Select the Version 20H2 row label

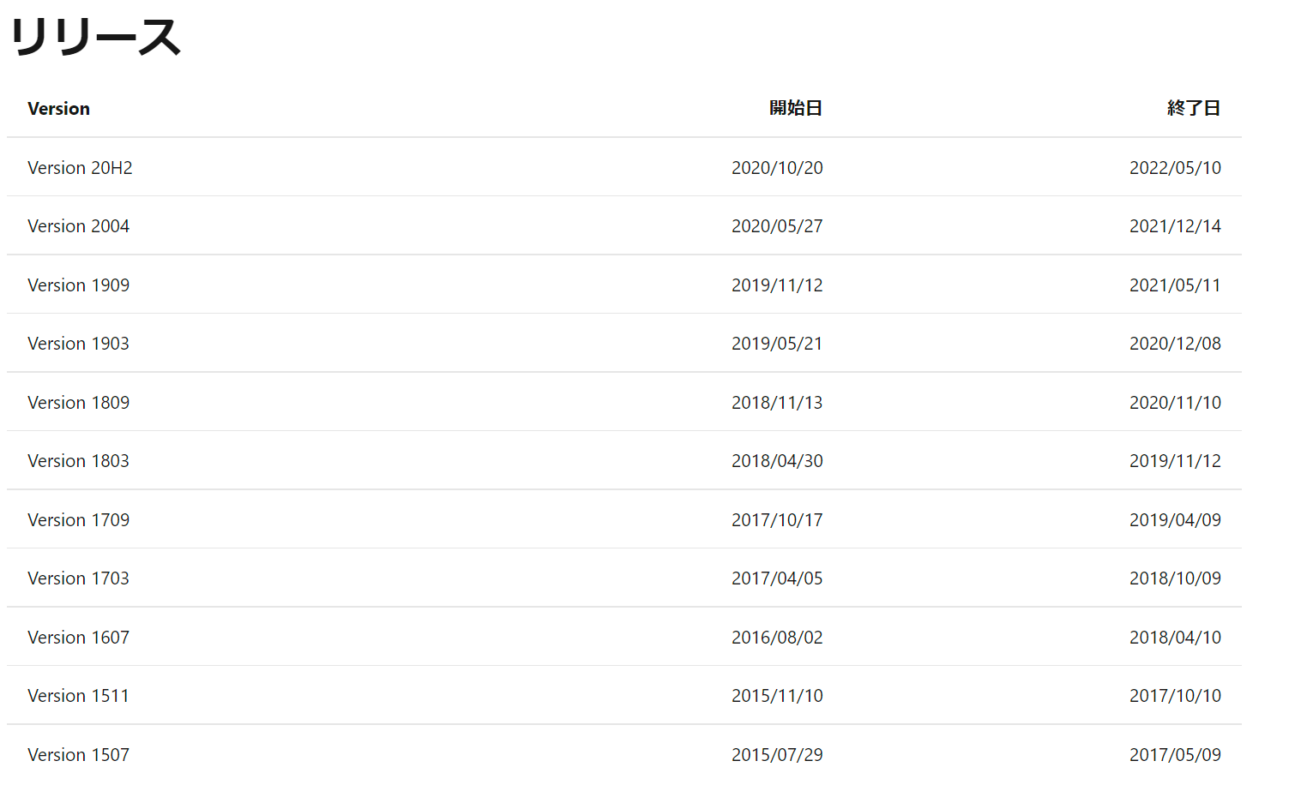(x=80, y=168)
